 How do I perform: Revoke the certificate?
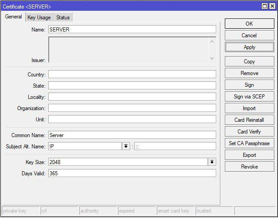tap(249, 167)
